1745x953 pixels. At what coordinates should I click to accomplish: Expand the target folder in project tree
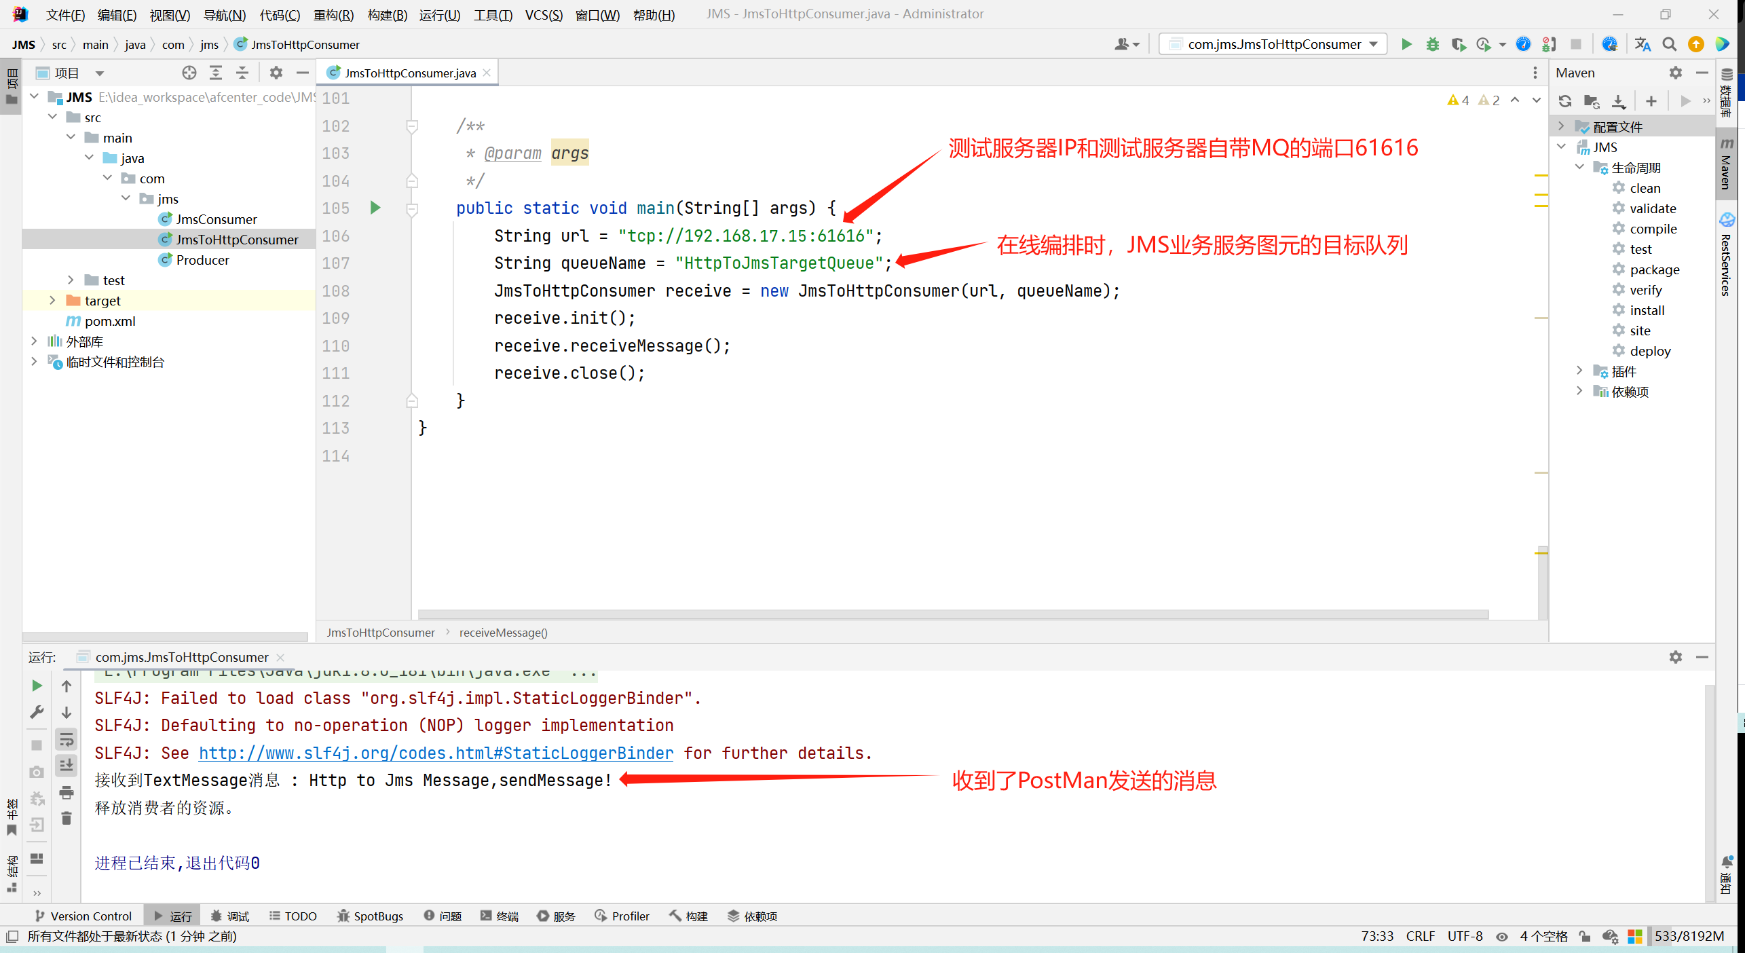52,300
